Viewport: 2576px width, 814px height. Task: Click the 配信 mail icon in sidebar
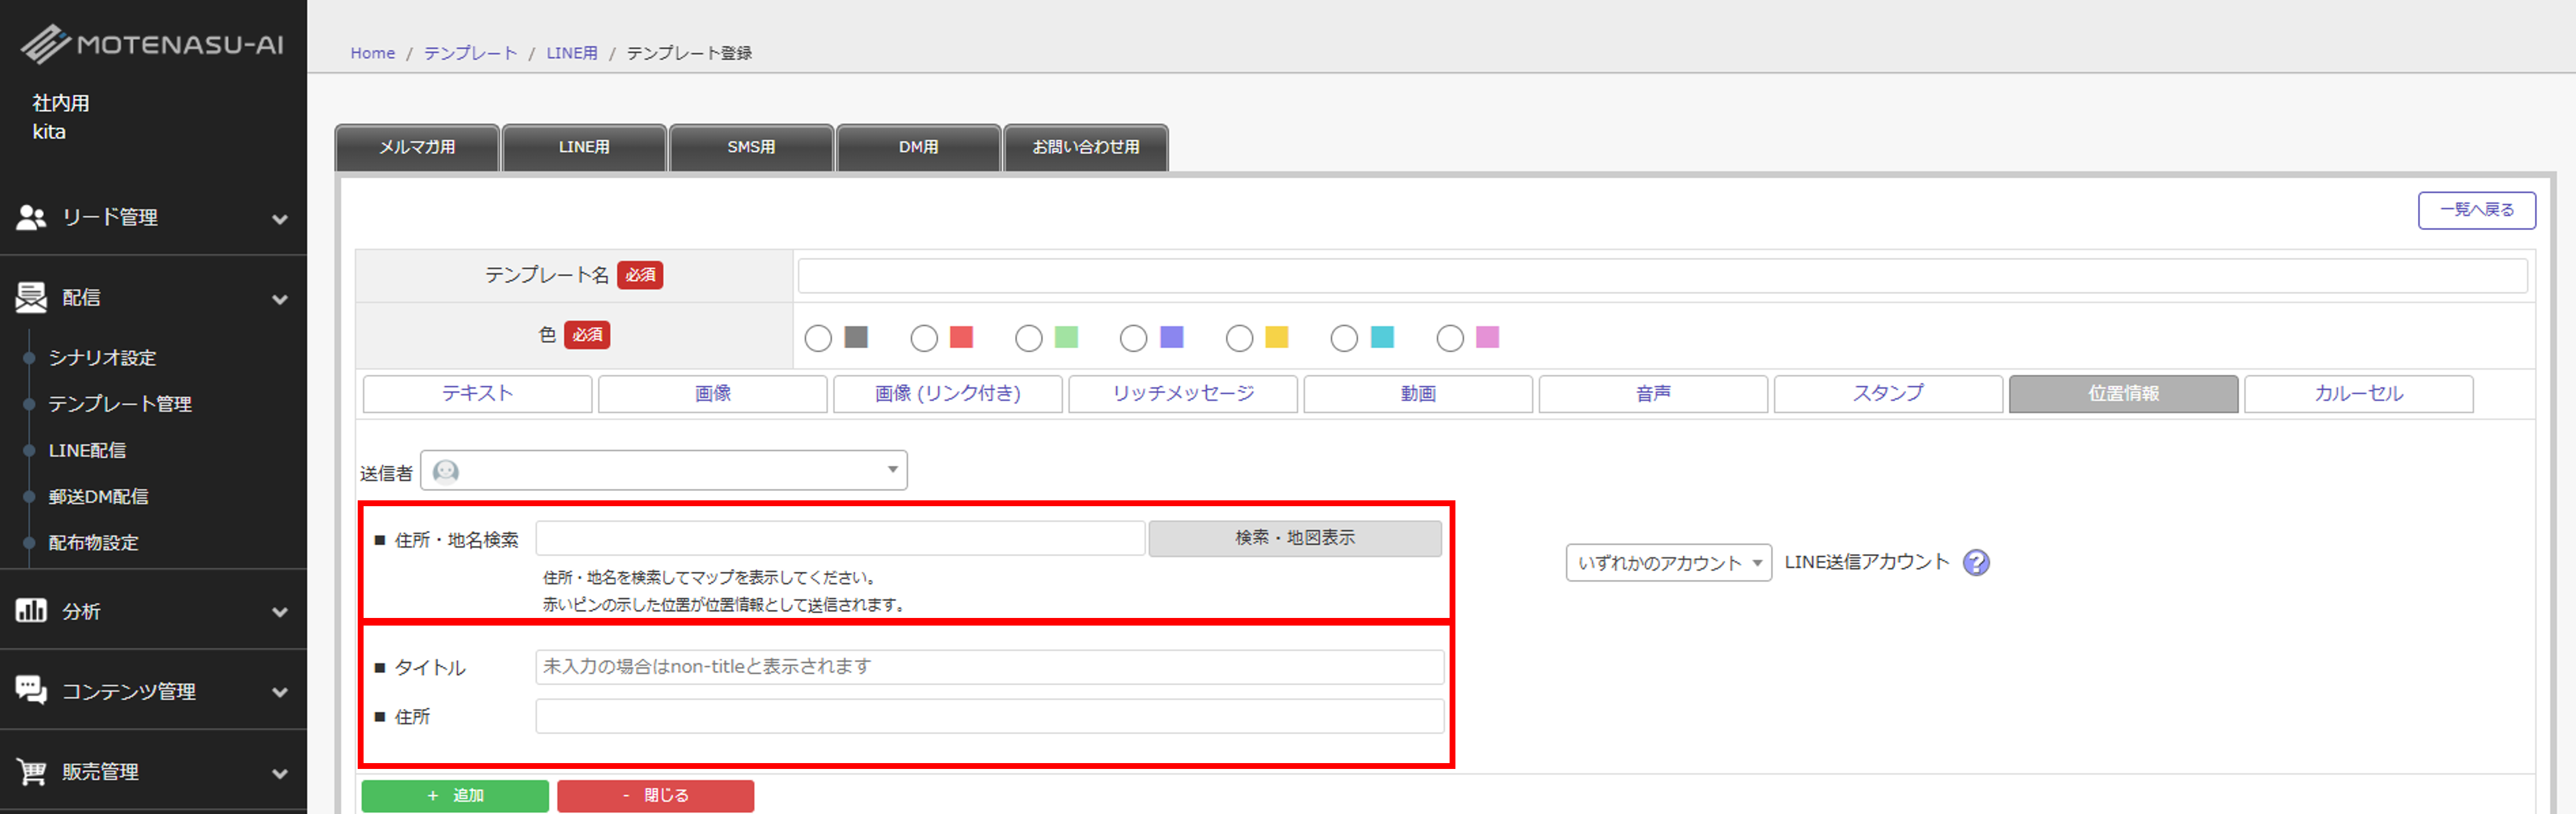[x=31, y=297]
